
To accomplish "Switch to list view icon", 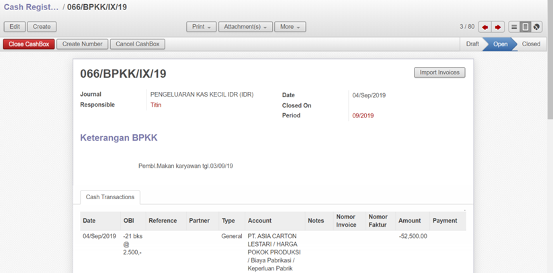I will pos(514,27).
